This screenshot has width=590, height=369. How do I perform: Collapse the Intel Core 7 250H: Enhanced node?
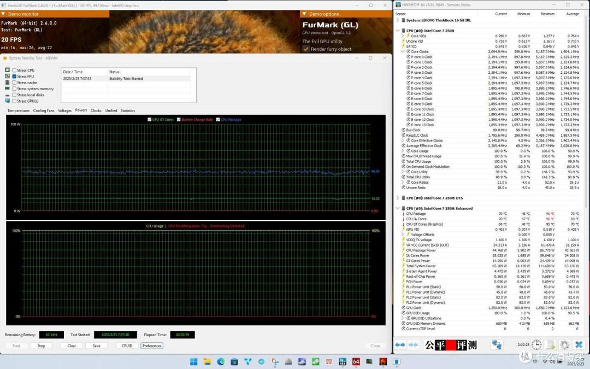click(398, 208)
